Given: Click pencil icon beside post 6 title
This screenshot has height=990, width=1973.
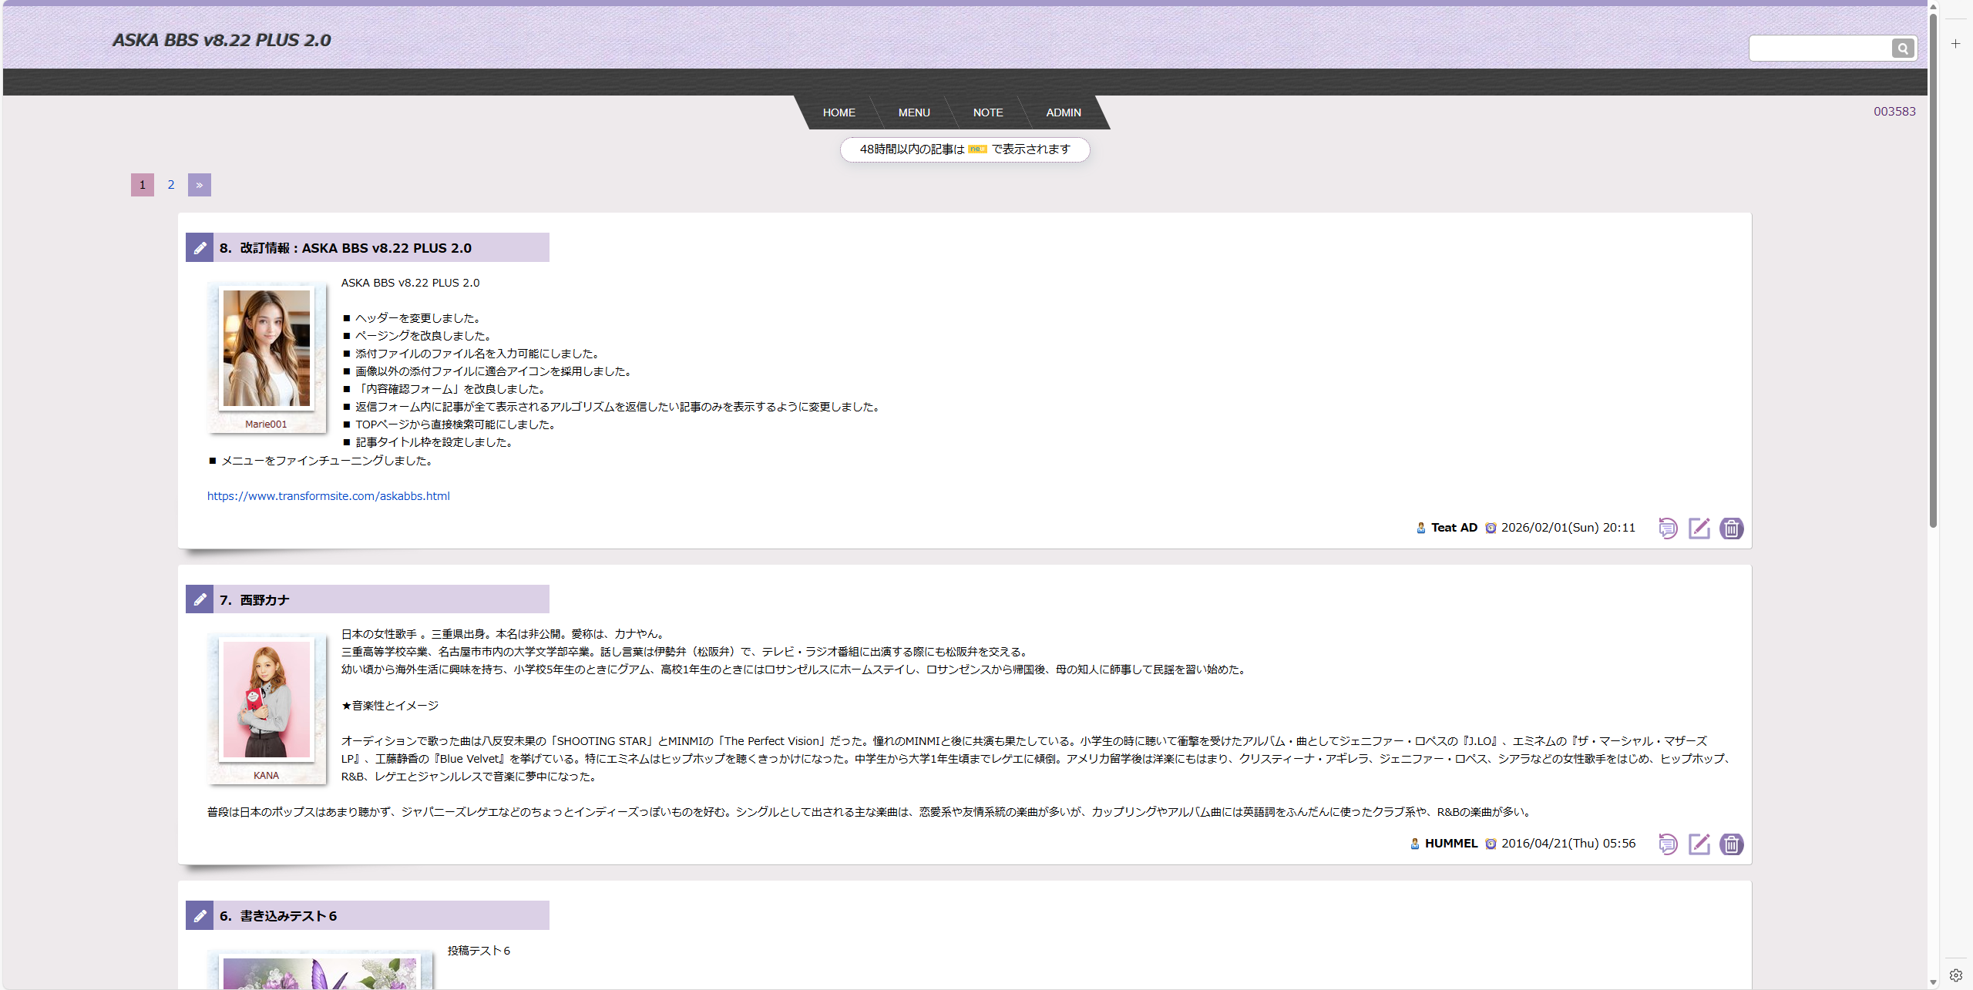Looking at the screenshot, I should (x=200, y=916).
